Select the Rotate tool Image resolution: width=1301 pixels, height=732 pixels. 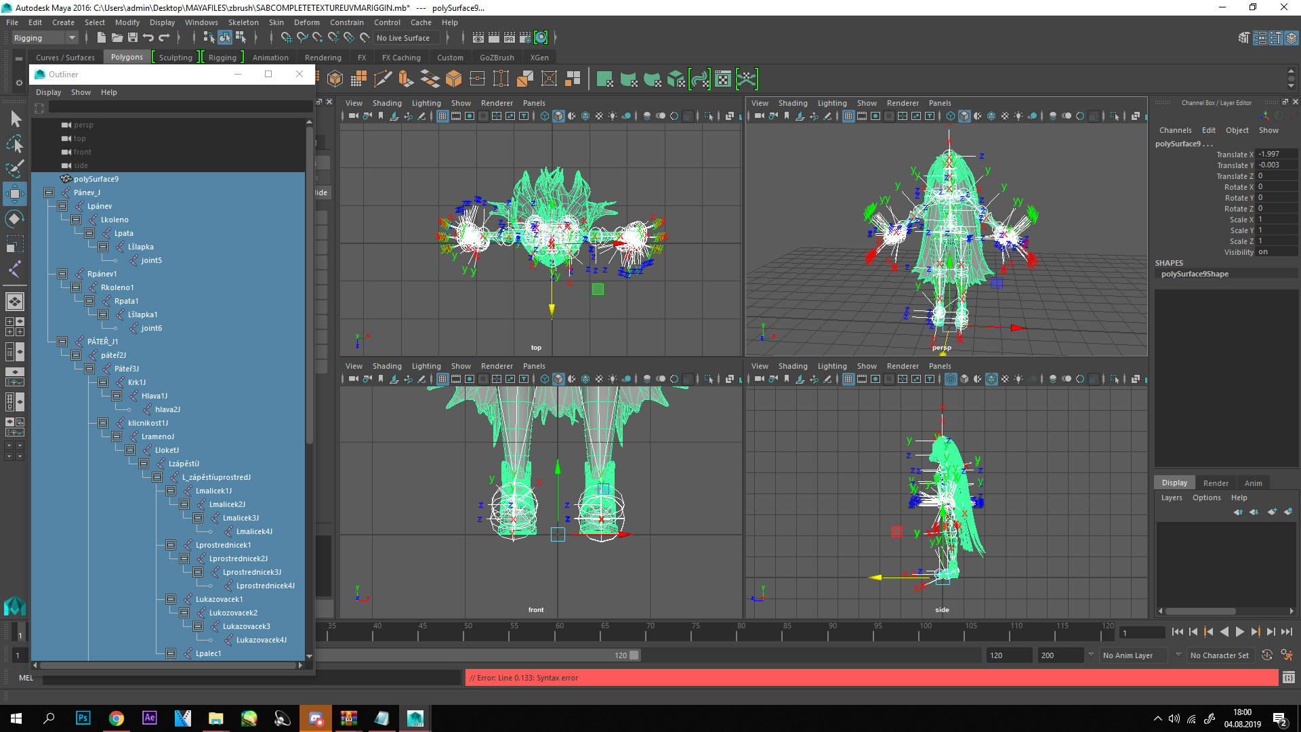pyautogui.click(x=15, y=218)
